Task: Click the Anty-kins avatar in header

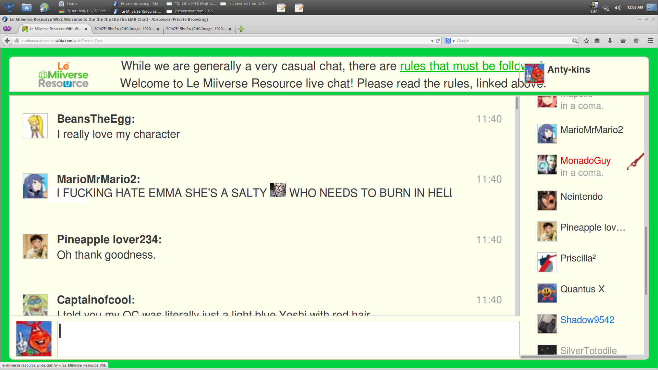Action: pos(534,73)
